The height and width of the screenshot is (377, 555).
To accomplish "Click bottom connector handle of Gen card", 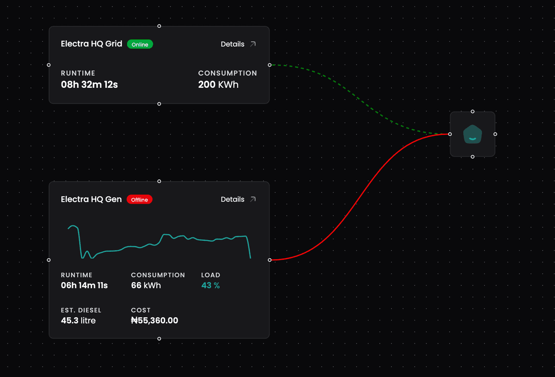I will [x=159, y=339].
